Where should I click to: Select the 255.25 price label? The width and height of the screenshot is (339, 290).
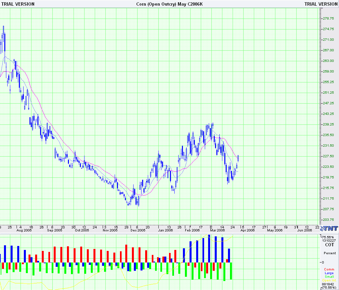pyautogui.click(x=328, y=82)
